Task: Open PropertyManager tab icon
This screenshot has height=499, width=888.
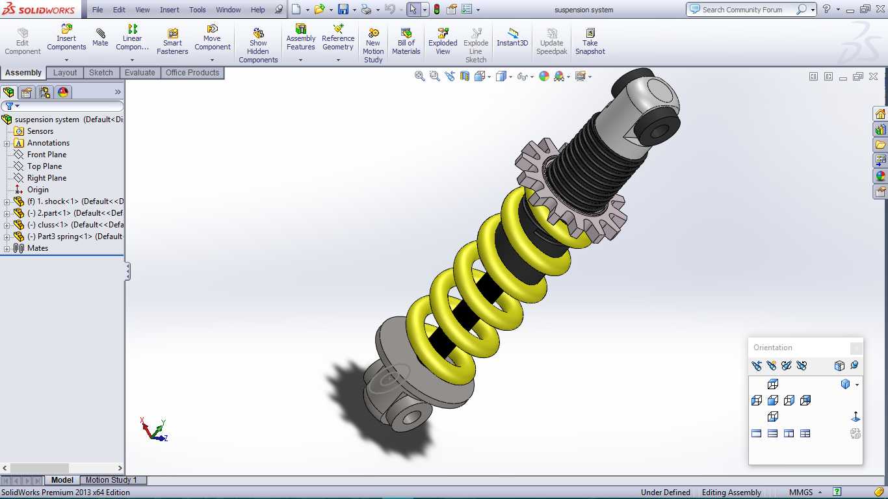Action: (27, 92)
